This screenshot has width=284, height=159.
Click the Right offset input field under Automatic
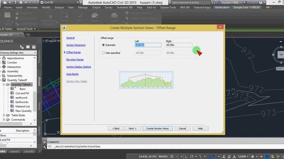coord(179,45)
